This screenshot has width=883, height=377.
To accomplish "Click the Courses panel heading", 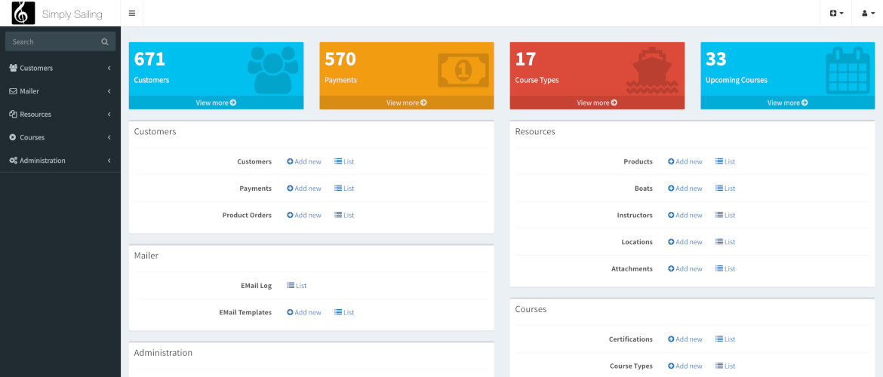I will pyautogui.click(x=531, y=309).
